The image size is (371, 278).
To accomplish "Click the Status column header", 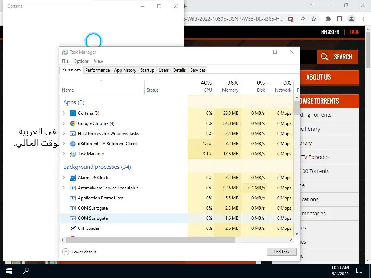I will tap(166, 87).
